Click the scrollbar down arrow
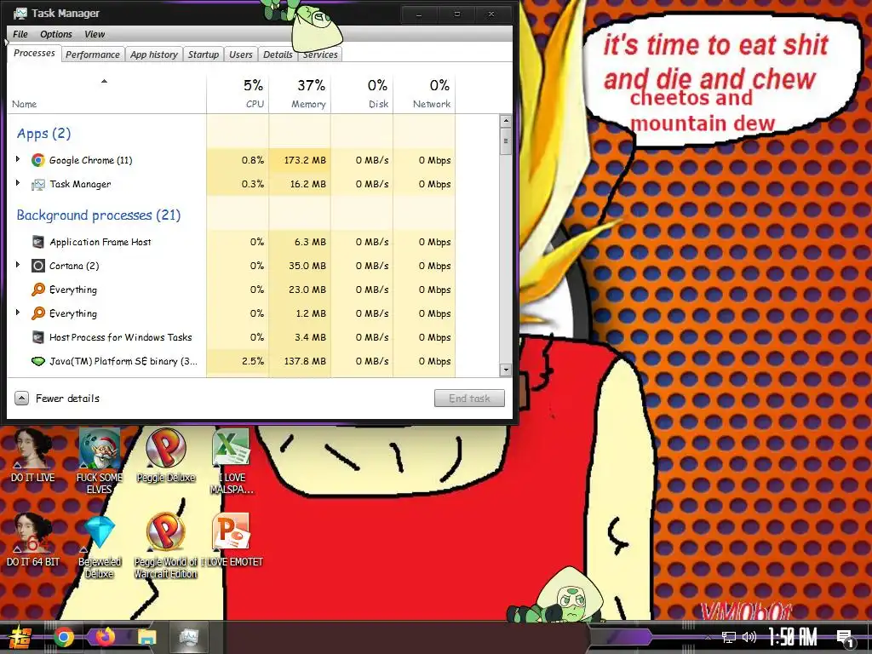This screenshot has width=872, height=654. click(x=506, y=370)
